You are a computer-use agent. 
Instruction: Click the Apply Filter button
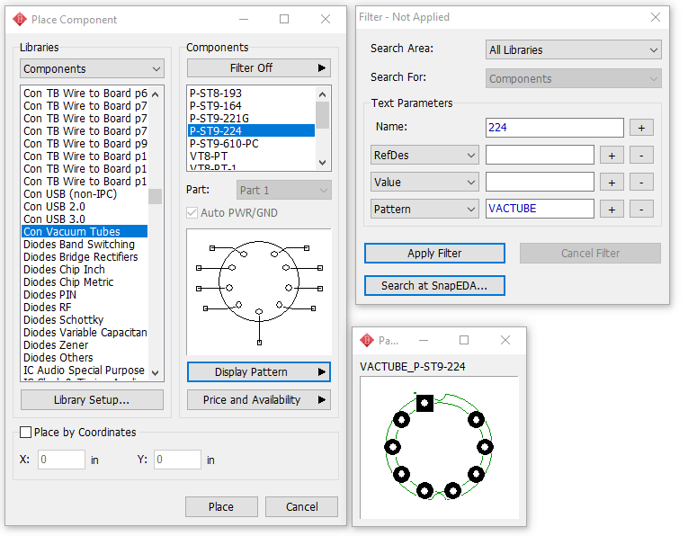(434, 254)
